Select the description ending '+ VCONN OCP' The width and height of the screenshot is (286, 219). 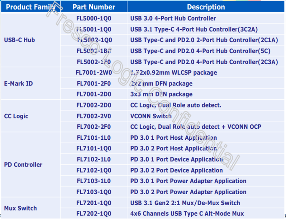coord(196,127)
